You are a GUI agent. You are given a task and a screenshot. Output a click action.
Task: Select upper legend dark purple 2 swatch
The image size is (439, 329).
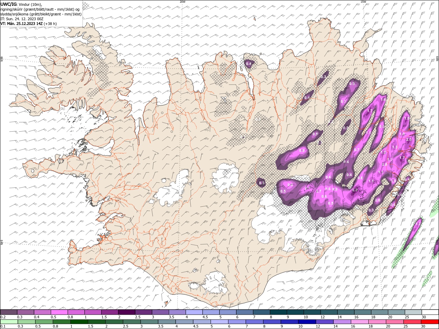tap(127, 312)
